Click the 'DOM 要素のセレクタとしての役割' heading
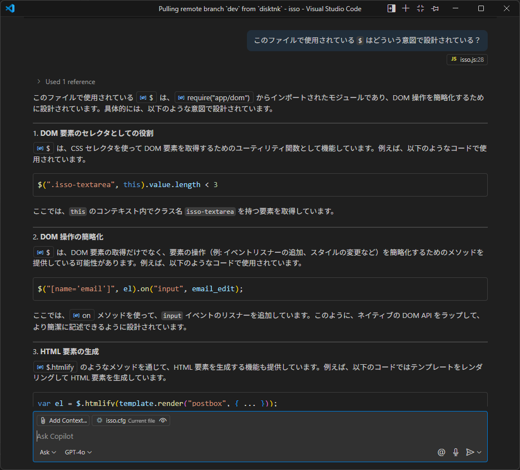The height and width of the screenshot is (470, 520). [x=97, y=133]
